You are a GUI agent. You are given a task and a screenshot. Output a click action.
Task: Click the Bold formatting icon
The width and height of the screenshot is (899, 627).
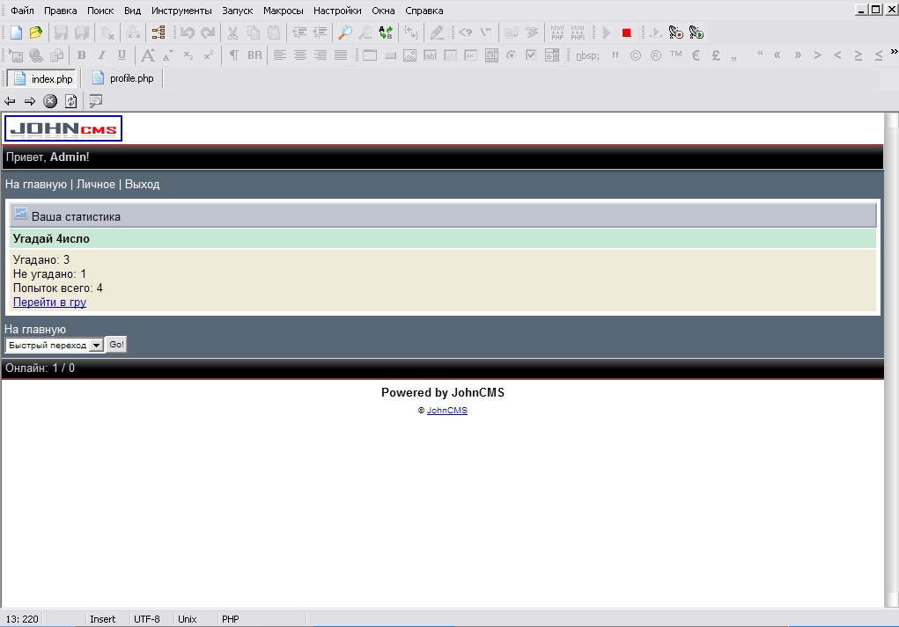[x=81, y=55]
